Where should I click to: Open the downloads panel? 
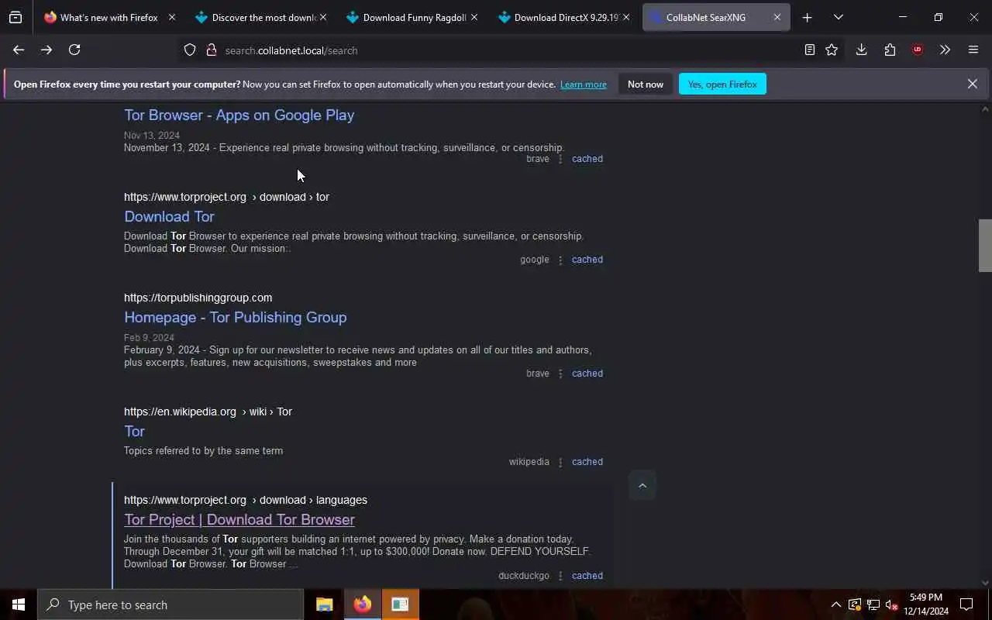[x=861, y=50]
